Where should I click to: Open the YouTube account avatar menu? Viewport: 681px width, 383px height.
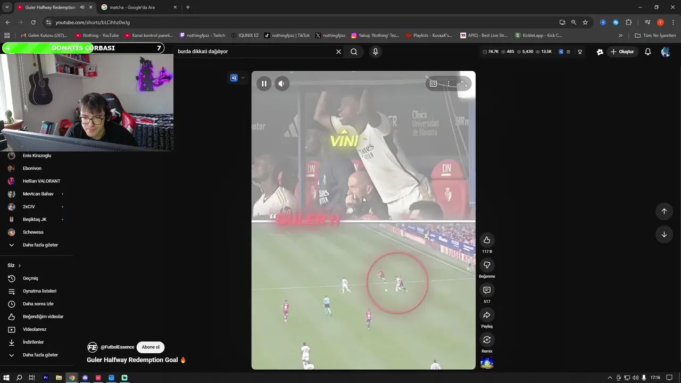[x=666, y=52]
